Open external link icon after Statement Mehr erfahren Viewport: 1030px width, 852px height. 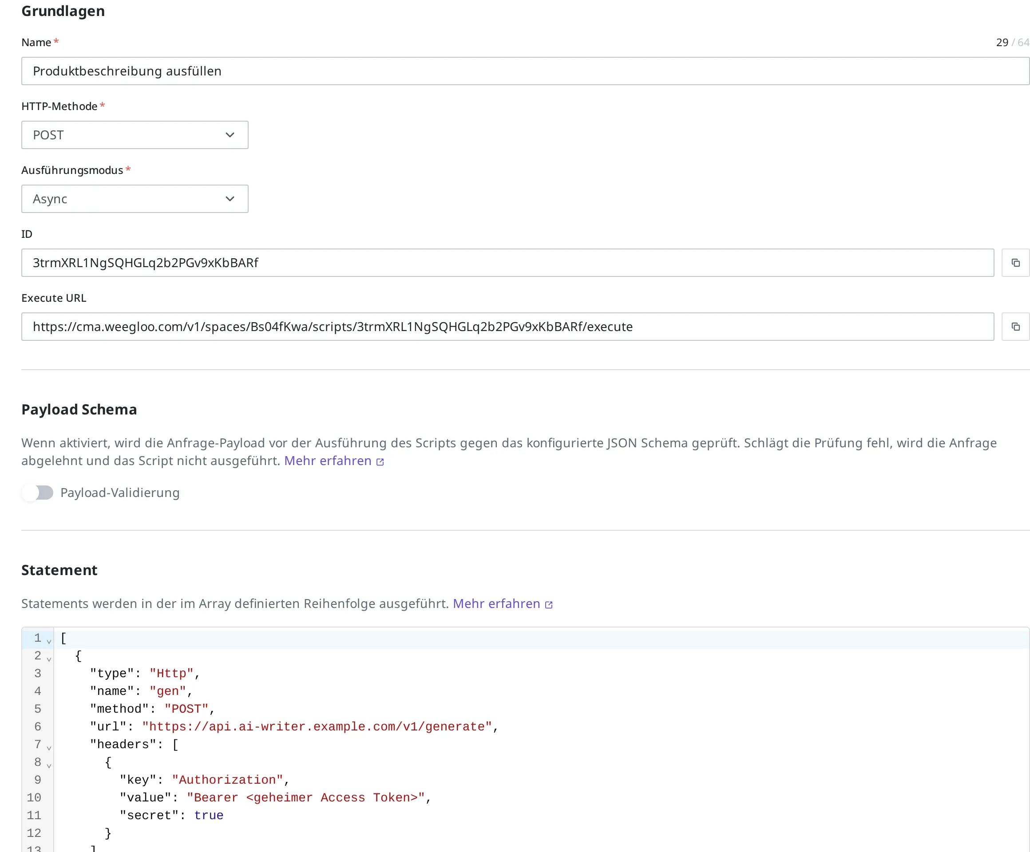coord(549,604)
